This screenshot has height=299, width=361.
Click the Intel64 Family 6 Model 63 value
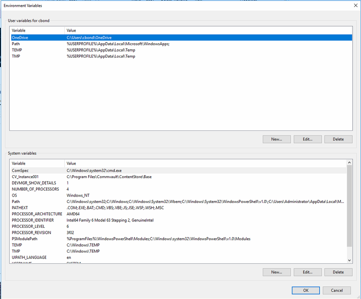(x=110, y=220)
